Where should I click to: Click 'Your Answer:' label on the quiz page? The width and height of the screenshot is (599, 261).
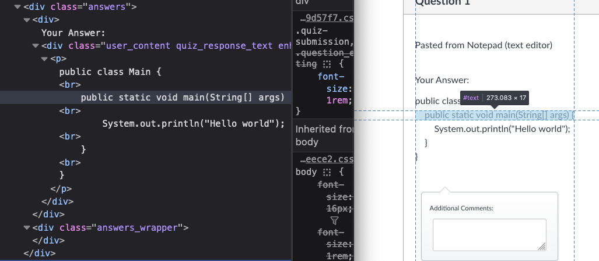(442, 80)
